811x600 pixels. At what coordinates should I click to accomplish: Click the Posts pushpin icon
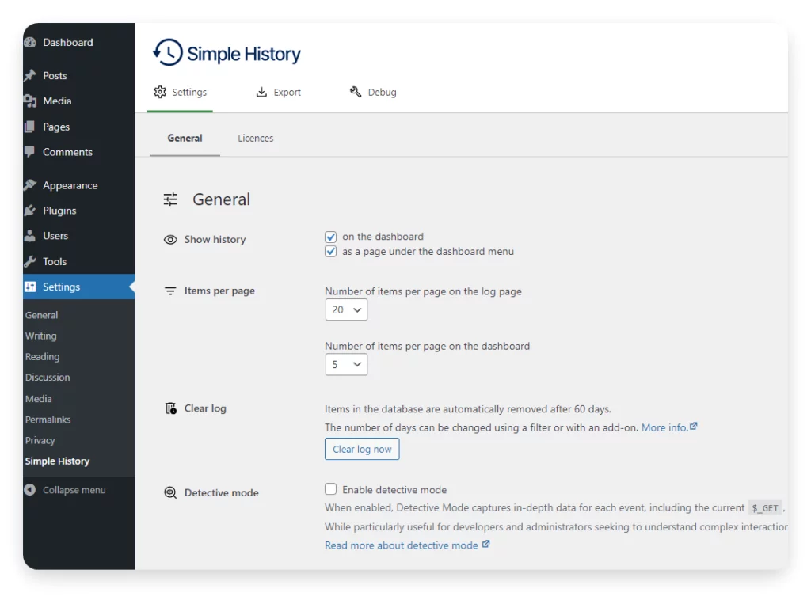30,75
